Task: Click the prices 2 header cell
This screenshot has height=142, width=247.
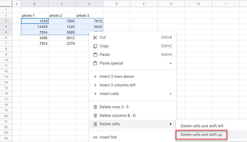Action: (x=62, y=15)
